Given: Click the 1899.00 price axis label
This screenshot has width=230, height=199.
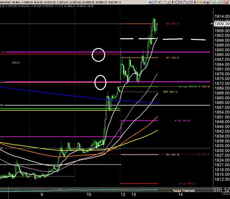Looking at the screenshot, I should 222,40.
